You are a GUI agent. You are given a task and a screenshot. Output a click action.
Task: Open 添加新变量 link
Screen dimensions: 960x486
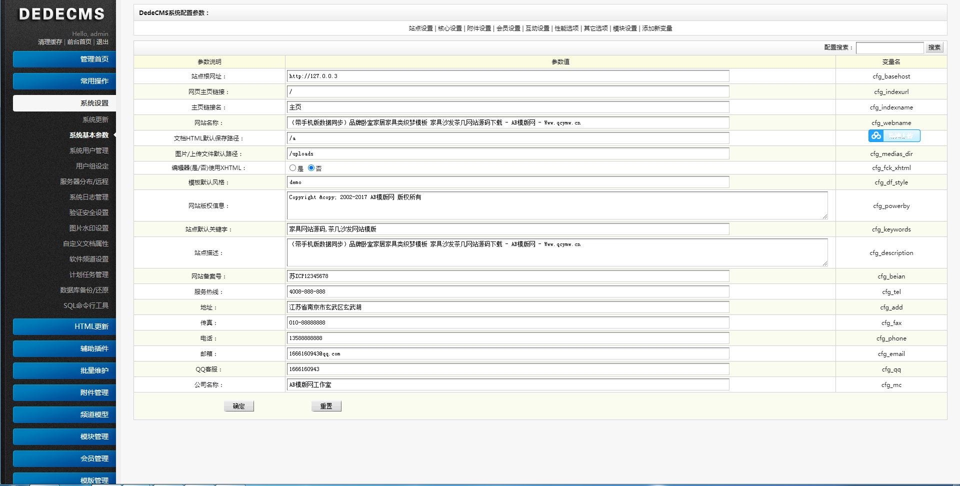(x=657, y=28)
